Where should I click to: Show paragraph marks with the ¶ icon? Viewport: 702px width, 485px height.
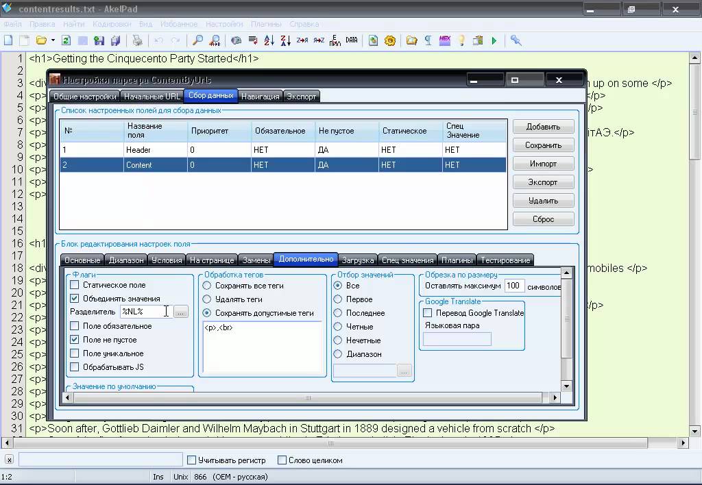428,40
